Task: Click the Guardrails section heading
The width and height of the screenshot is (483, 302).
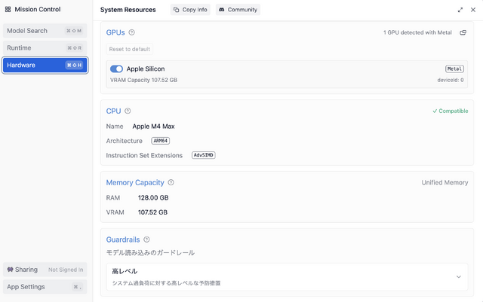Action: tap(123, 239)
